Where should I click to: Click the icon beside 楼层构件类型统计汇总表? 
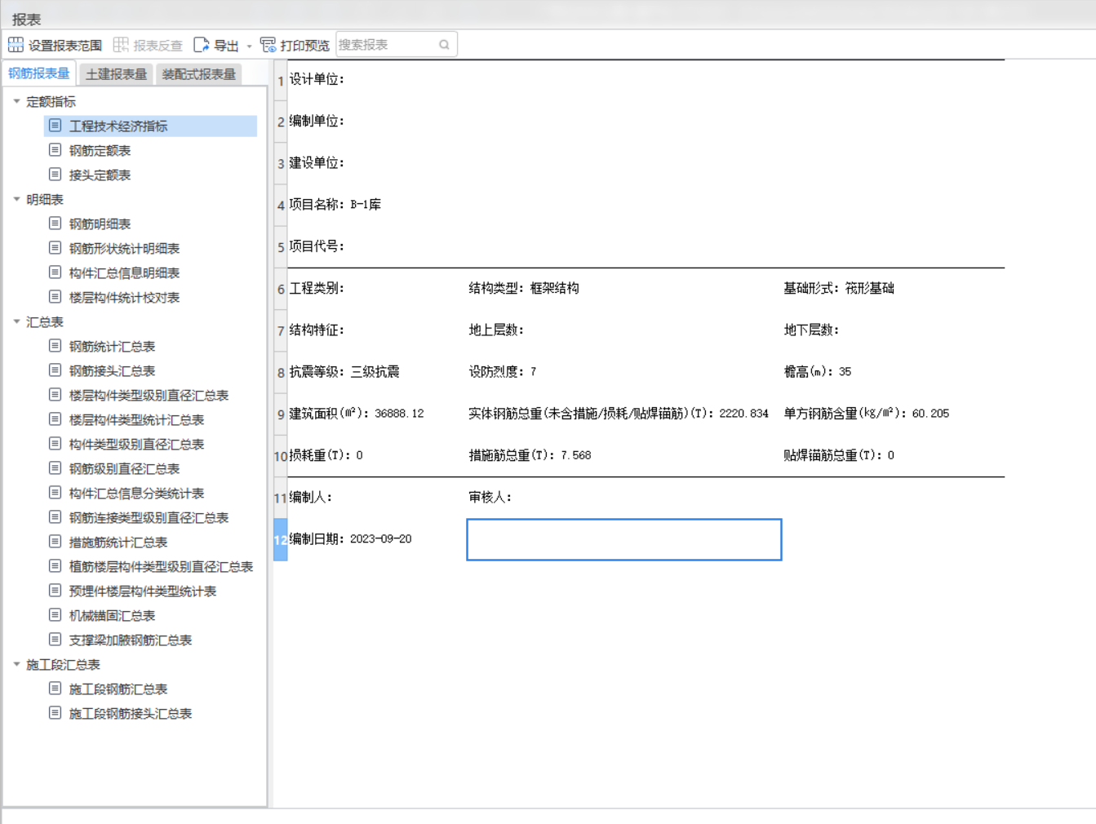(55, 419)
